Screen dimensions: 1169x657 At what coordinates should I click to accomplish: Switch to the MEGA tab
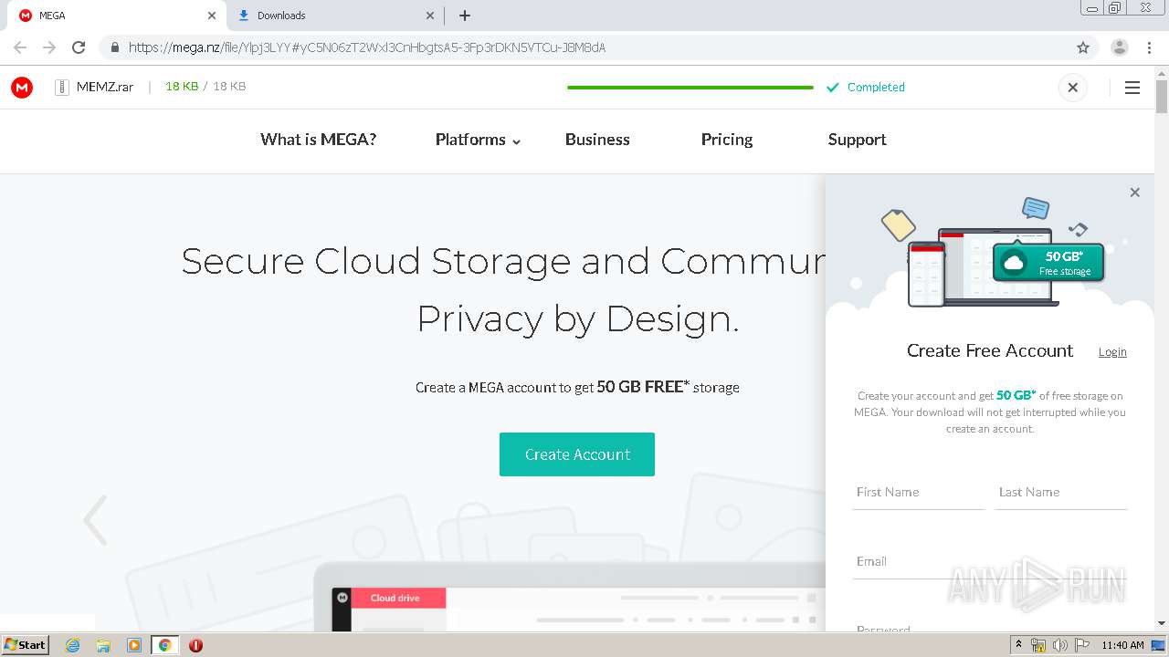point(115,16)
